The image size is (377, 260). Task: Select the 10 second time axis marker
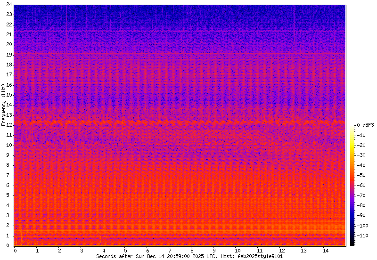coord(237,251)
